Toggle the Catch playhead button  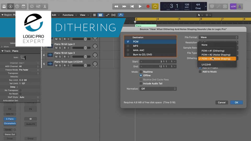(x=121, y=15)
